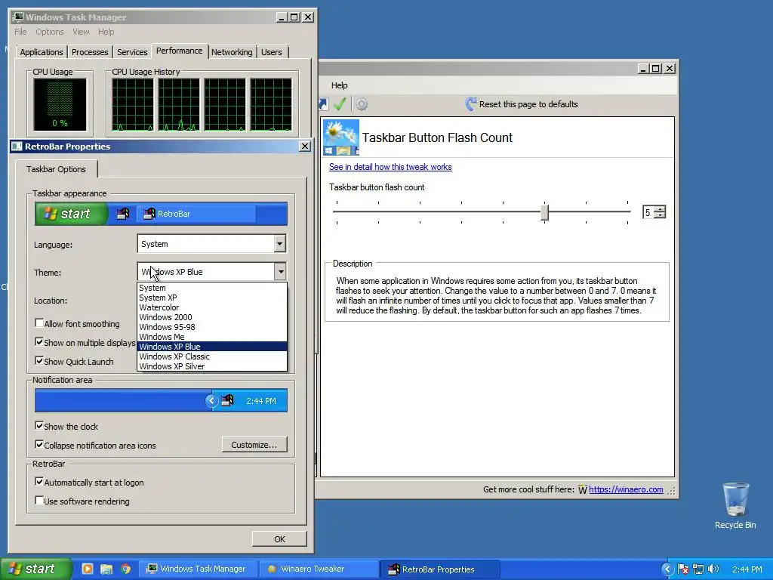Choose System theme from the list
The image size is (773, 580).
click(x=212, y=288)
